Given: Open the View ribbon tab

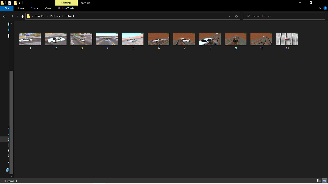Looking at the screenshot, I should [x=48, y=8].
